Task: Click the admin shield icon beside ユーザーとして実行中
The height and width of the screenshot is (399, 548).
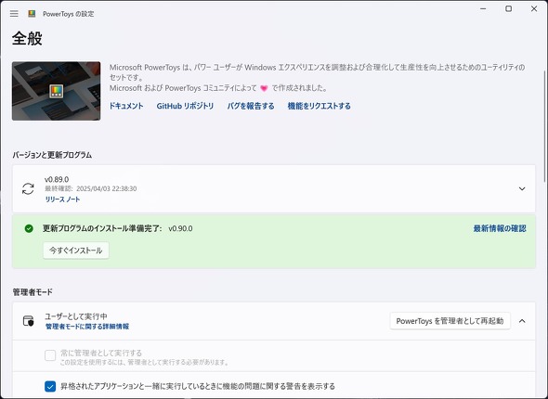Action: 28,321
